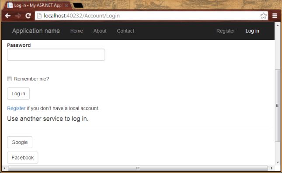Click the vertical scrollbar up arrow

click(278, 25)
